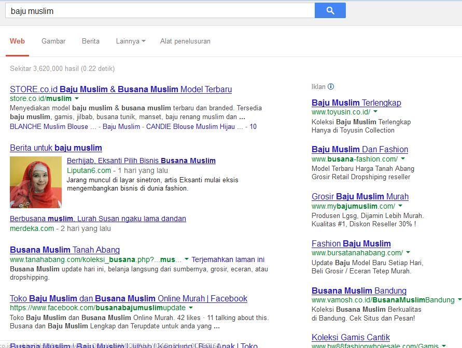Viewport: 462px width, 348px height.
Task: Open Fashion Baju Muslim ad
Action: click(x=351, y=243)
